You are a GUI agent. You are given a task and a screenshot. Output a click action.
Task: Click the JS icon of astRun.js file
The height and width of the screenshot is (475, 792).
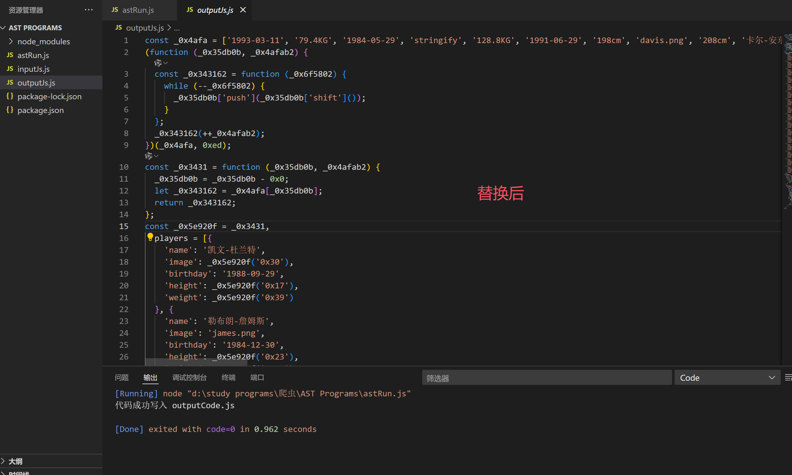coord(10,55)
